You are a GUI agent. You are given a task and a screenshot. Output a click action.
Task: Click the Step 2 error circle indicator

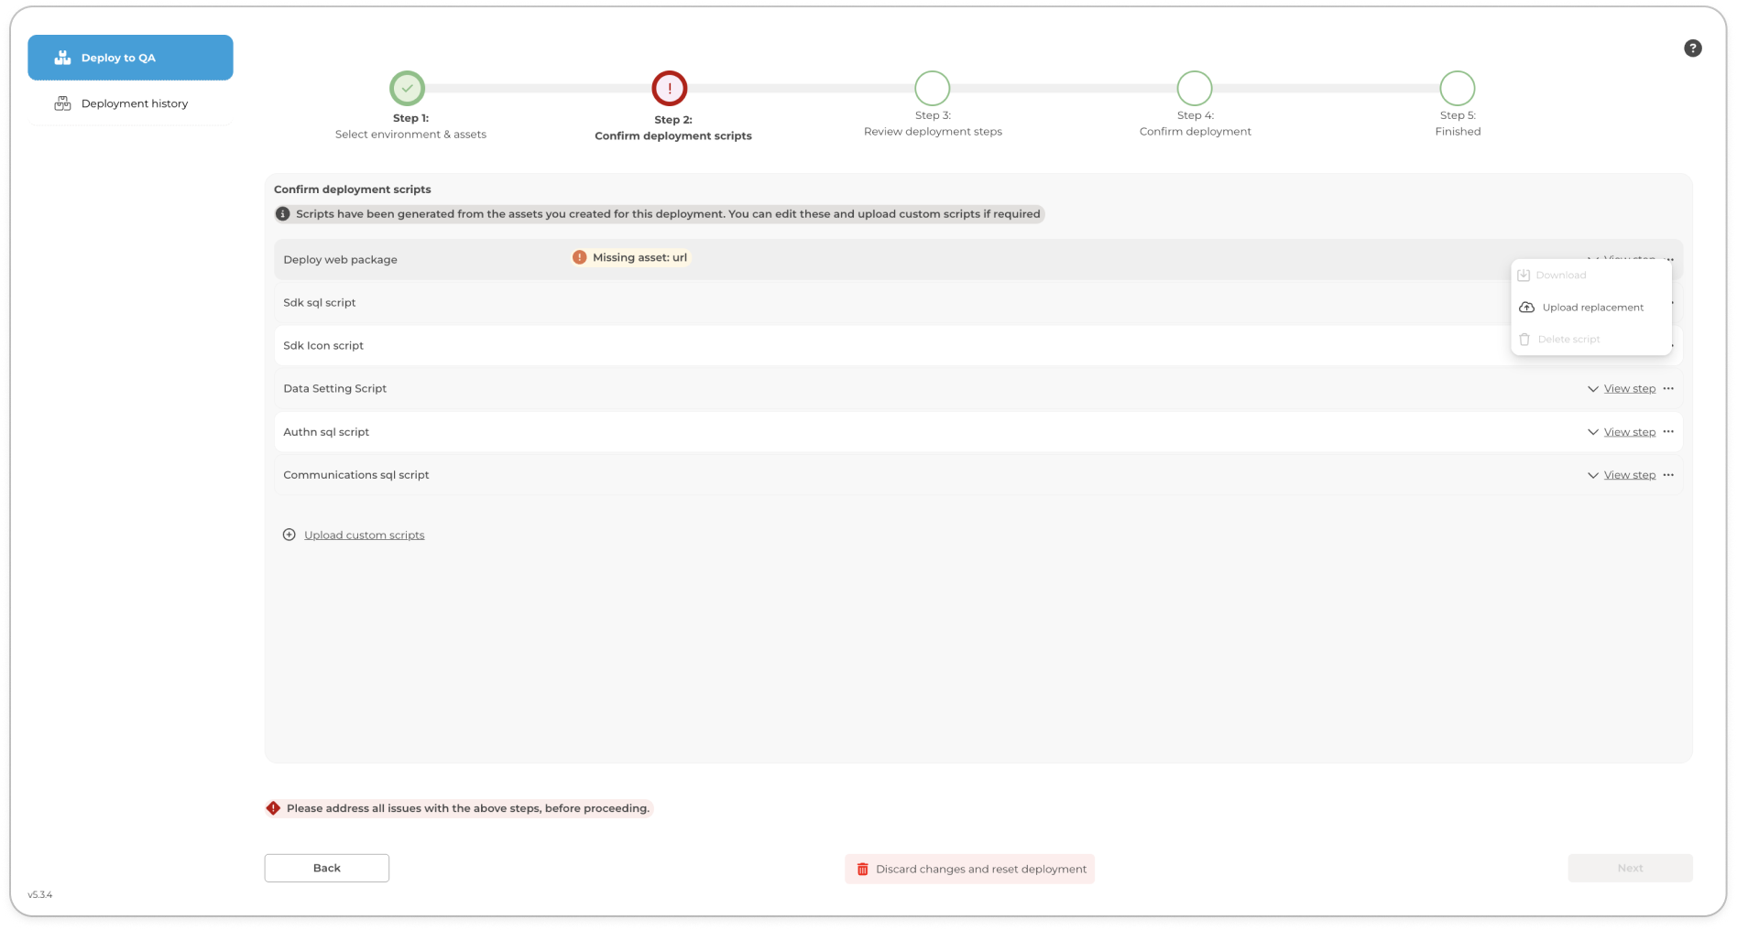(670, 89)
